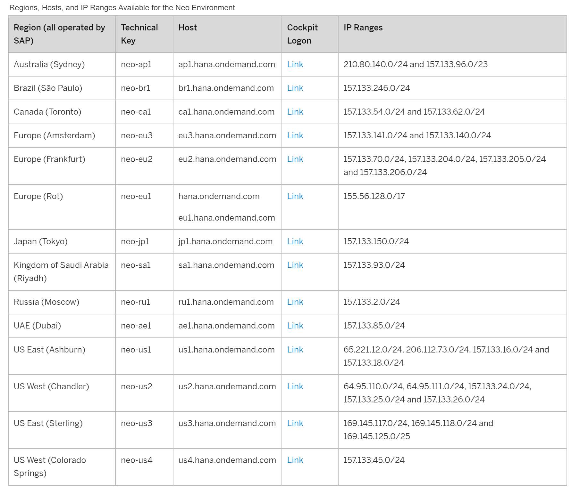Open the Cockpit Logon link for Australia (Sydney)
Image resolution: width=580 pixels, height=494 pixels.
tap(295, 64)
